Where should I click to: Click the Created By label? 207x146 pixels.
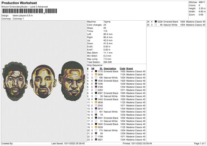[x=7, y=143]
